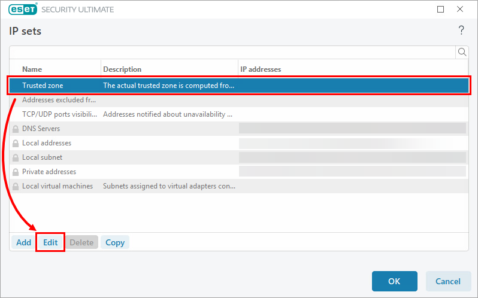Screen dimensions: 478x298
Task: Confirm with the OK button
Action: pyautogui.click(x=394, y=281)
